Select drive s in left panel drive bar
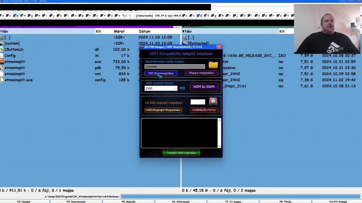 tap(96, 16)
